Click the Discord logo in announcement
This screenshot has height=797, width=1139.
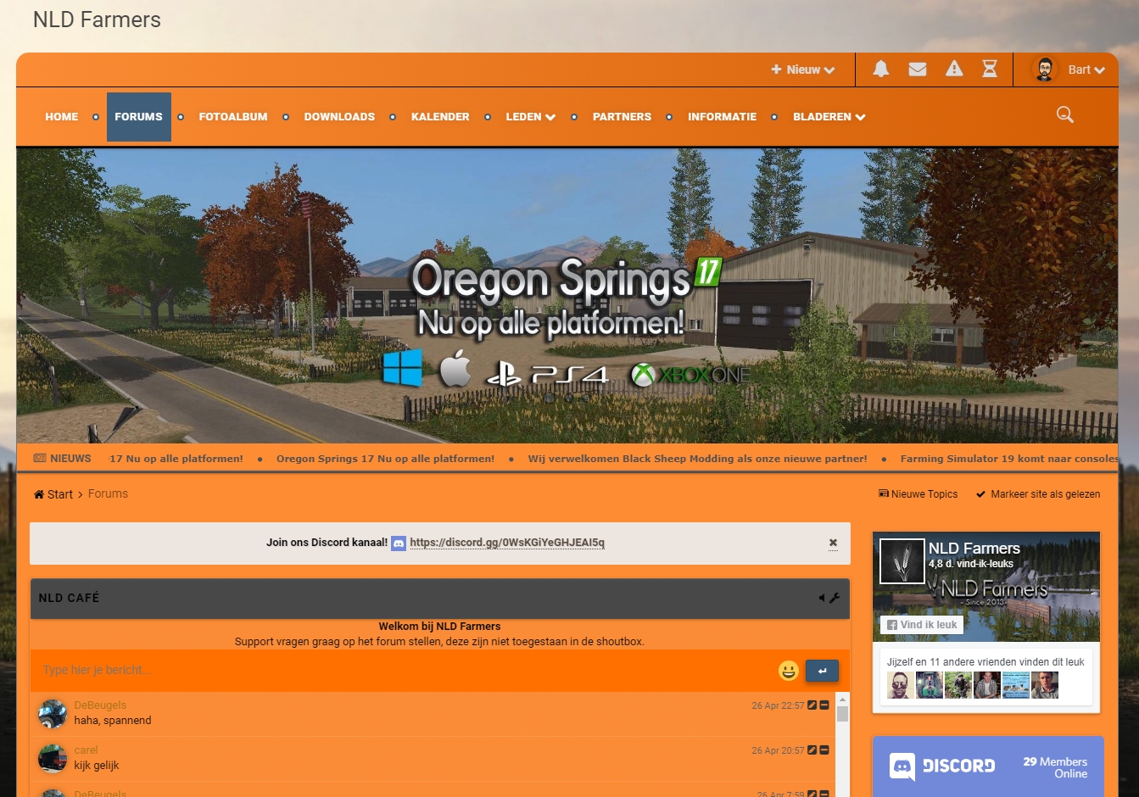(x=399, y=543)
